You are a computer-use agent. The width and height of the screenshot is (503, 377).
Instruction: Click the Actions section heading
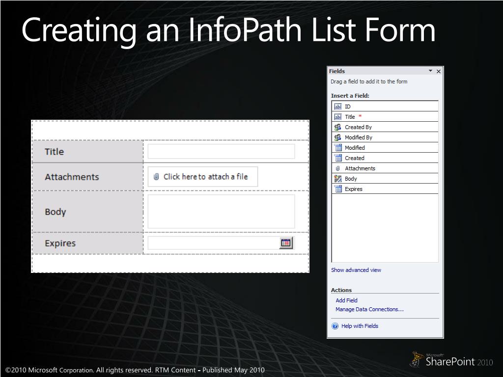coord(341,290)
